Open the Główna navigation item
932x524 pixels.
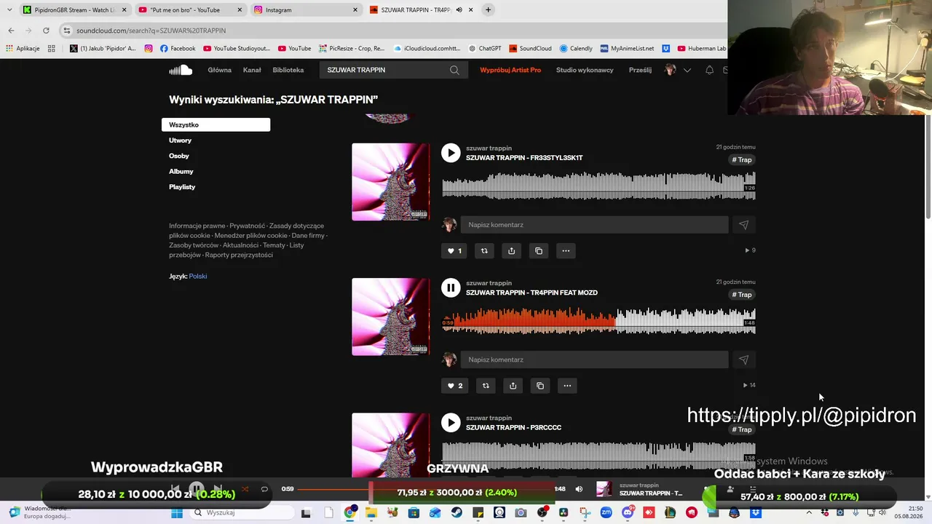click(219, 70)
